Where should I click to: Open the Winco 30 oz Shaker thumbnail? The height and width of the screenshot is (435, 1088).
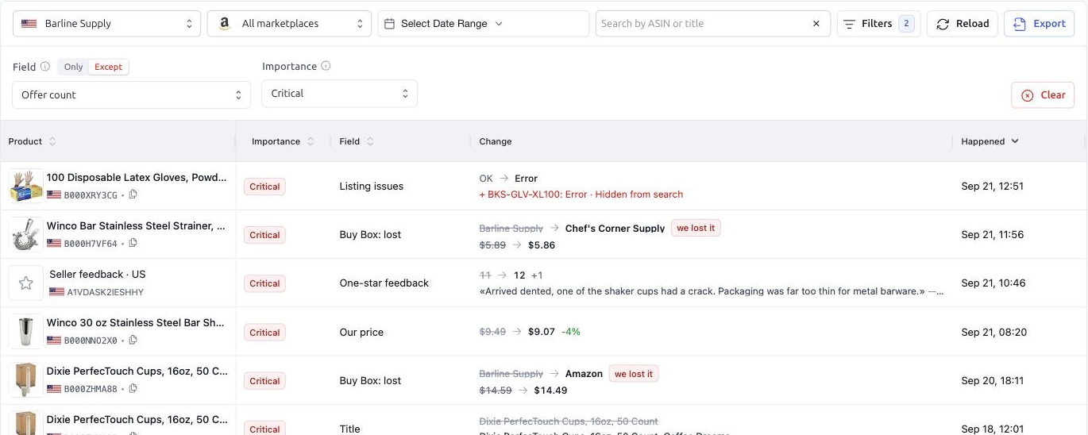(26, 332)
